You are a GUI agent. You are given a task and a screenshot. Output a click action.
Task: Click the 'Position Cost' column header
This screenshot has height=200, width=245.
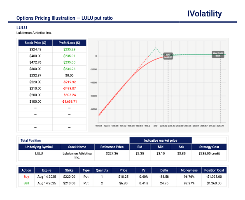(x=214, y=170)
